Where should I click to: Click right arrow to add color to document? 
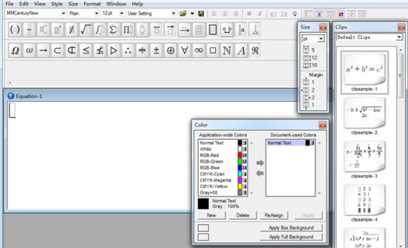260,163
